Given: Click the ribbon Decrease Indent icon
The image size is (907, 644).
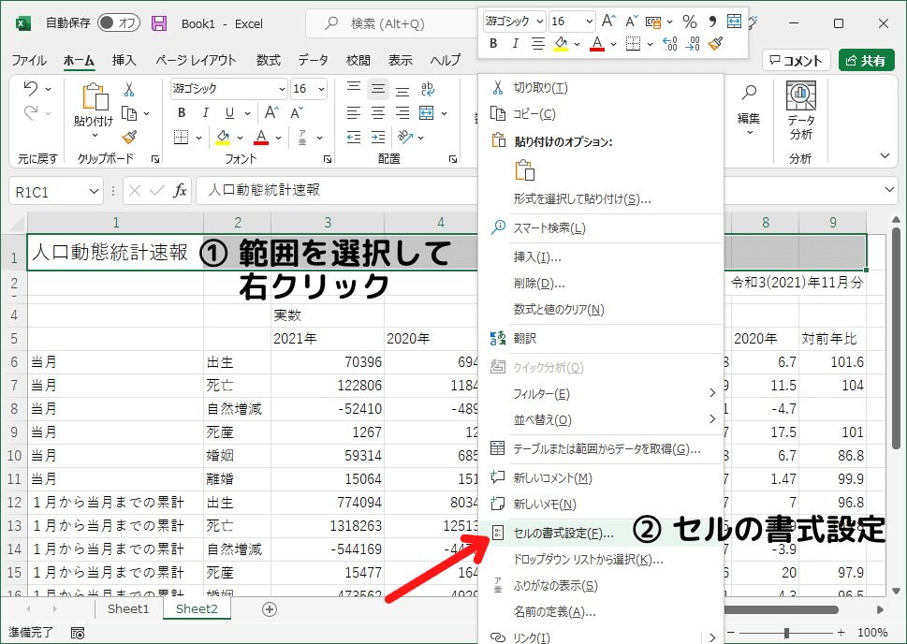Looking at the screenshot, I should [354, 138].
